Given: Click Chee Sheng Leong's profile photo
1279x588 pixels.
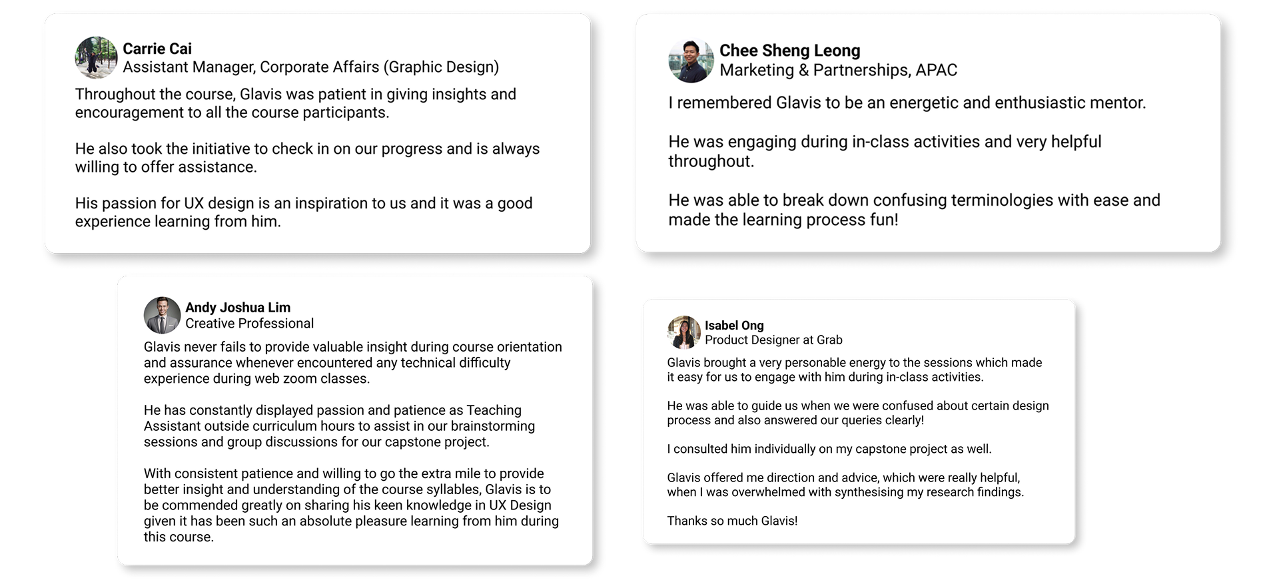Looking at the screenshot, I should pos(691,61).
